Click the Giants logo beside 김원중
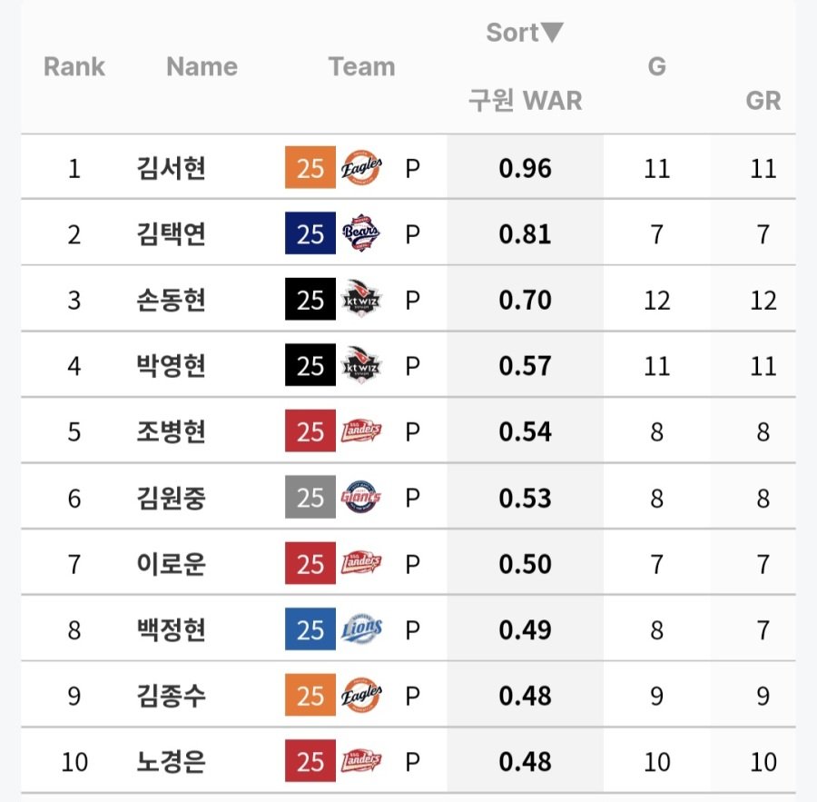Image resolution: width=817 pixels, height=802 pixels. [361, 497]
